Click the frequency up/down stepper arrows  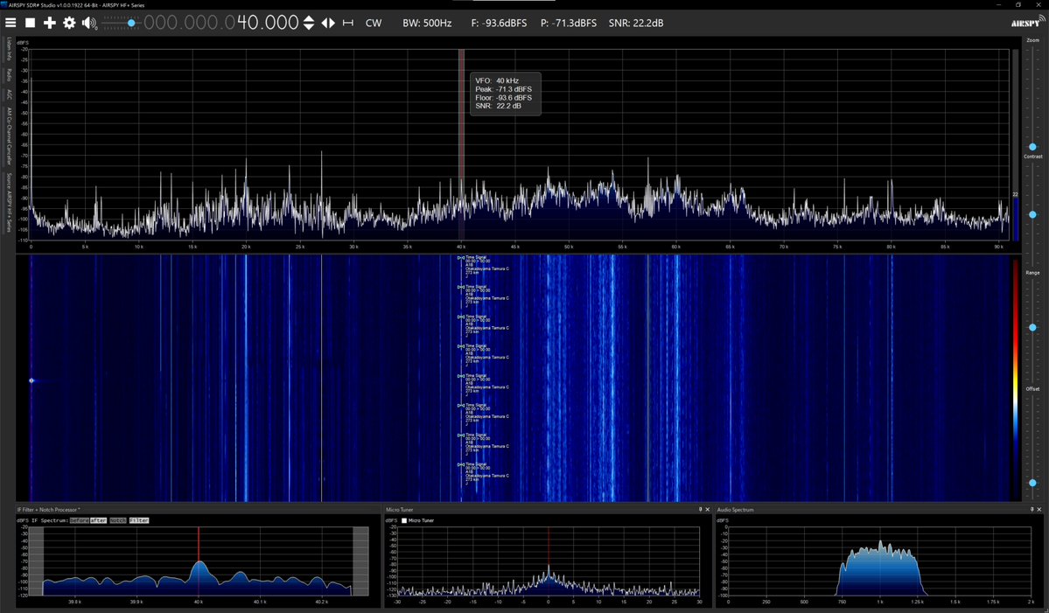(309, 23)
